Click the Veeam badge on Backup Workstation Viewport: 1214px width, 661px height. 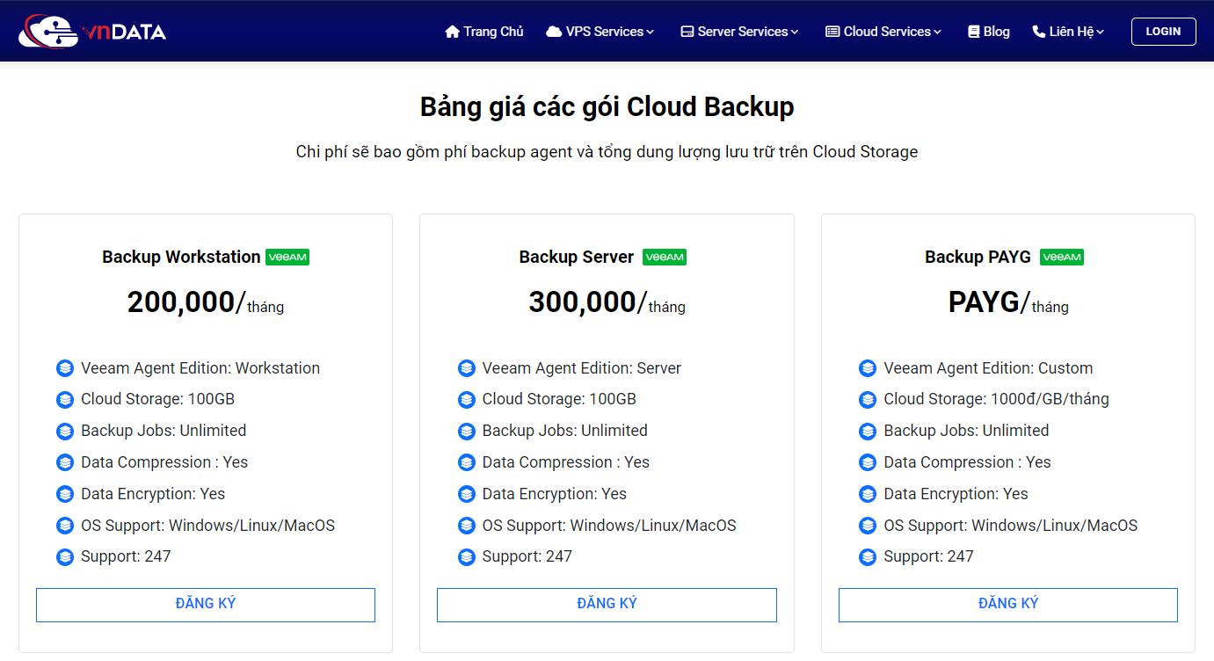tap(287, 257)
